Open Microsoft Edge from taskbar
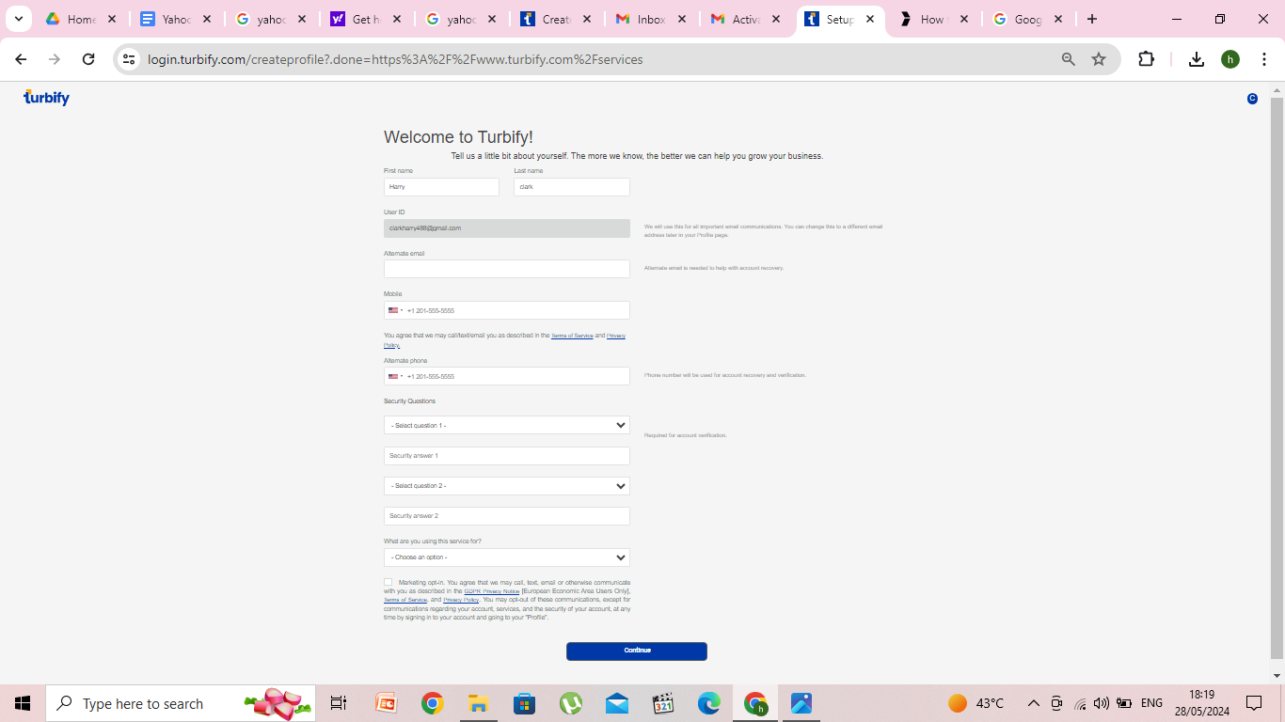Screen dimensions: 1285x722 pos(709,703)
